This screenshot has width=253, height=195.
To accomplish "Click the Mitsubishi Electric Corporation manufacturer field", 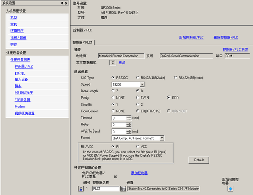I will coord(121,56).
